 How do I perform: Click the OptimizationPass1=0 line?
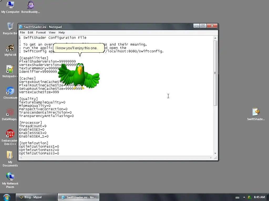39,147
